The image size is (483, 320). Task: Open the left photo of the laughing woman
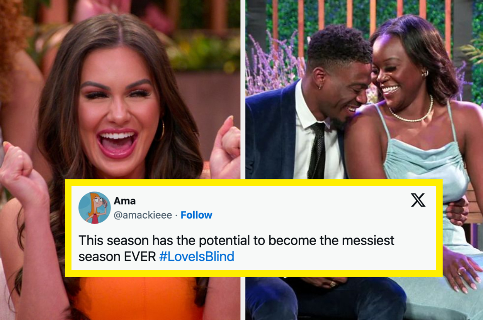click(x=120, y=160)
